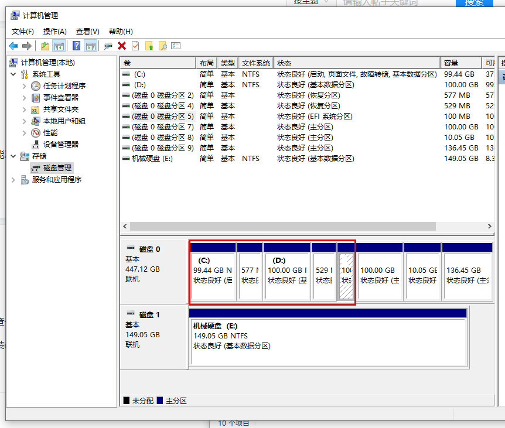Viewport: 505px width, 428px height.
Task: Click the volume list right scroll arrow
Action: click(x=490, y=226)
